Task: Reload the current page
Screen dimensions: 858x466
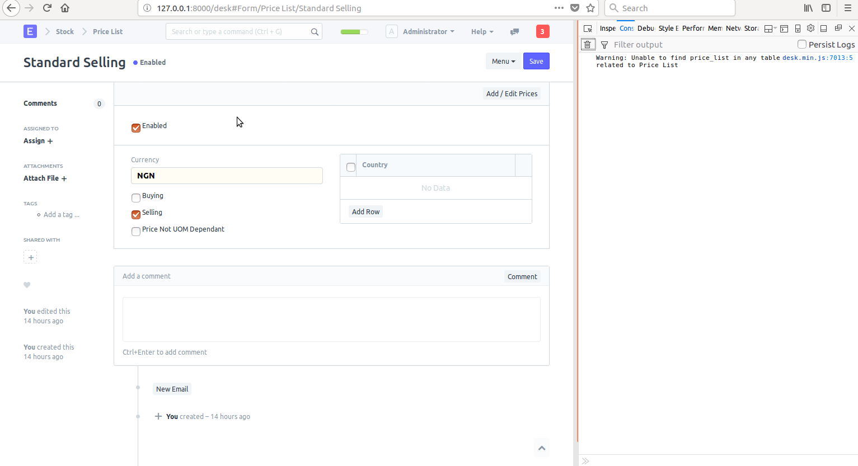Action: 47,8
